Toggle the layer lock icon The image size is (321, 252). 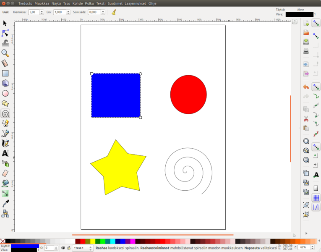pyautogui.click(x=68, y=248)
